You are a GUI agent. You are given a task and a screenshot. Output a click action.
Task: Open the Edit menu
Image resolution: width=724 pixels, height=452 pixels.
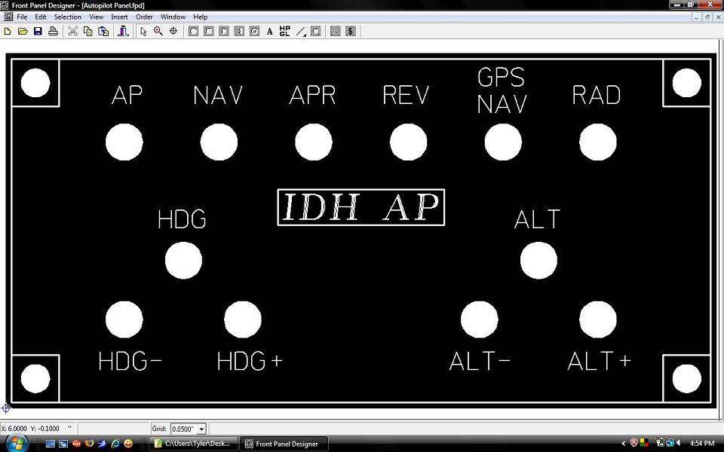pyautogui.click(x=41, y=17)
